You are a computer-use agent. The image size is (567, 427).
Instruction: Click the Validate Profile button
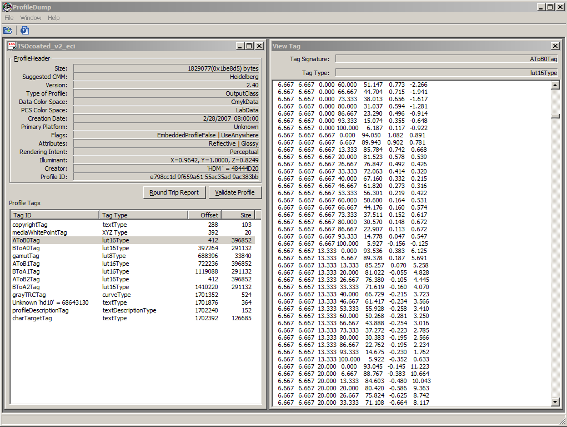(x=234, y=192)
